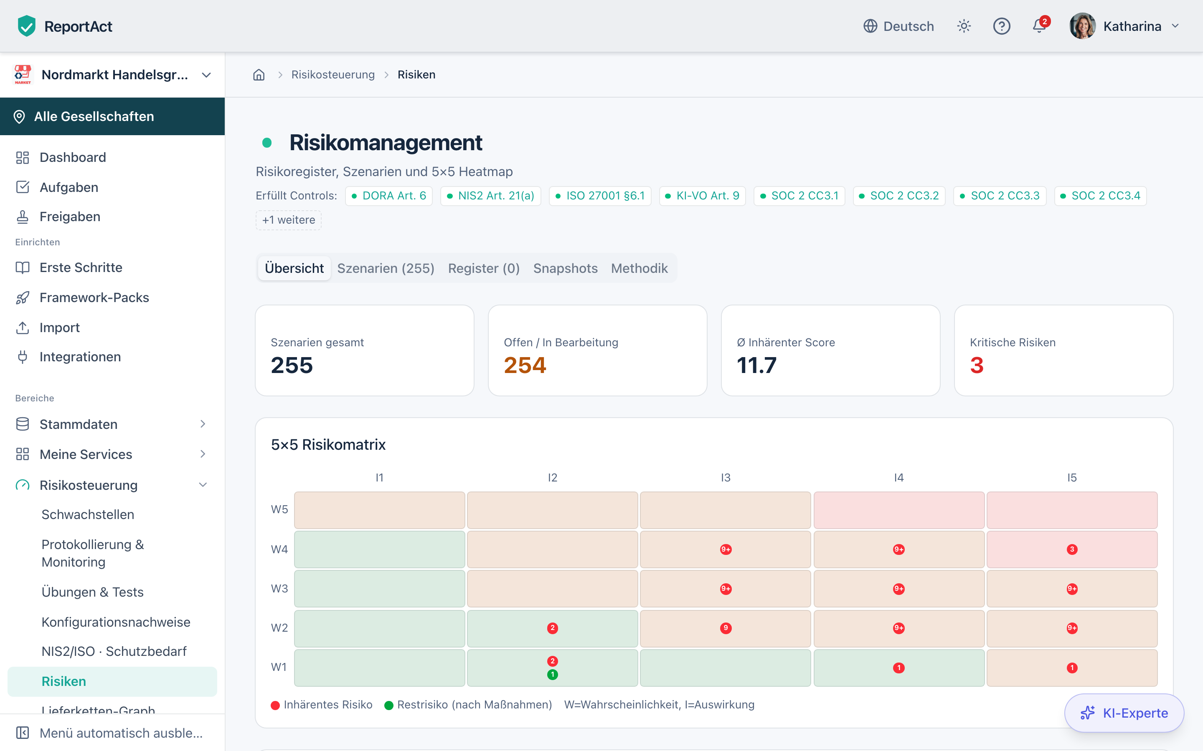Switch to the Register (0) tab

[484, 268]
